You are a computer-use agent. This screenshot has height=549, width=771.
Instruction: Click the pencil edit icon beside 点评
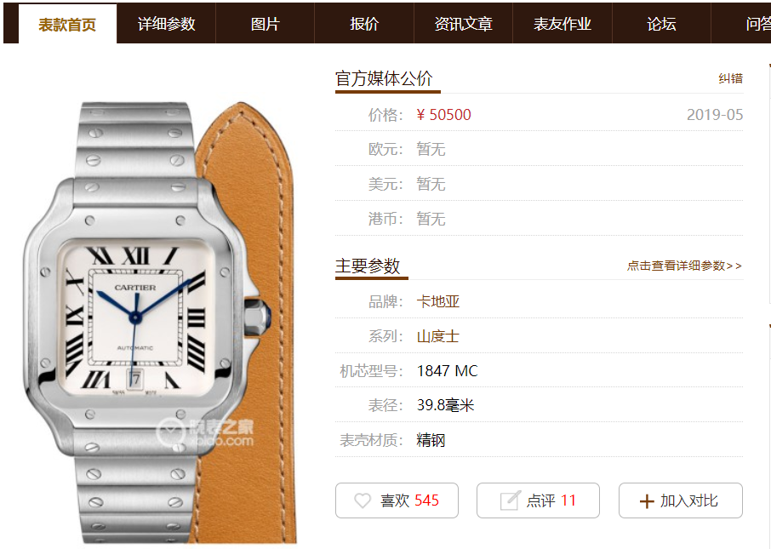click(510, 500)
